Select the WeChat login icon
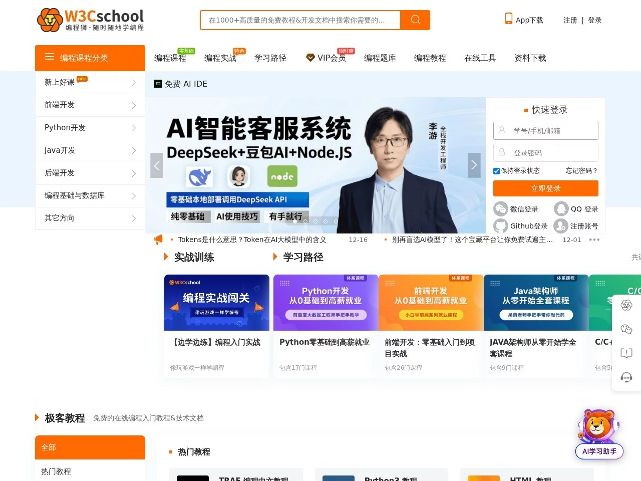This screenshot has height=481, width=641. [501, 208]
